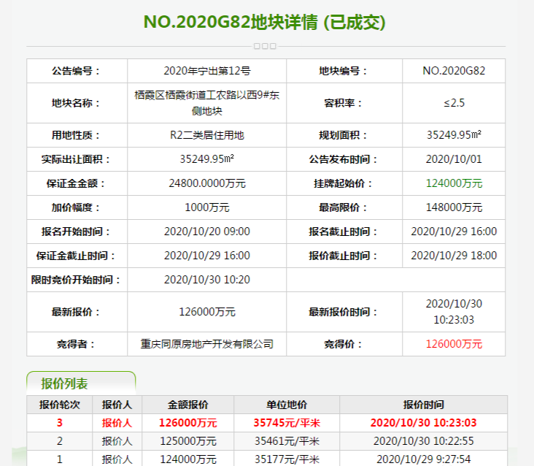Click the 地块名称 value cell
534x466 pixels.
206,103
